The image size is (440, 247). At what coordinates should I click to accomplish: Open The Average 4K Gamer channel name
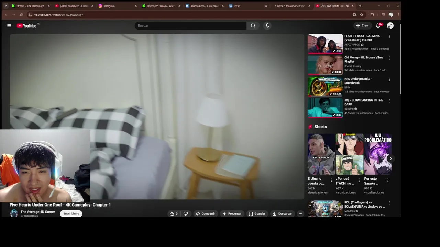(x=38, y=212)
